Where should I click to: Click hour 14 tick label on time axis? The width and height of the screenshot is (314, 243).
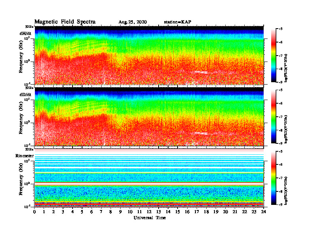pyautogui.click(x=168, y=212)
